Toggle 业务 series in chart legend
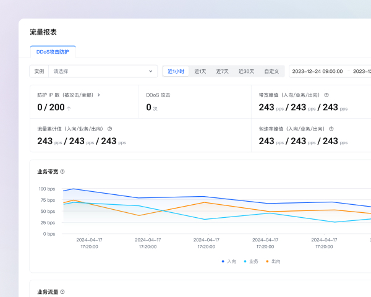371x297 pixels. [251, 261]
